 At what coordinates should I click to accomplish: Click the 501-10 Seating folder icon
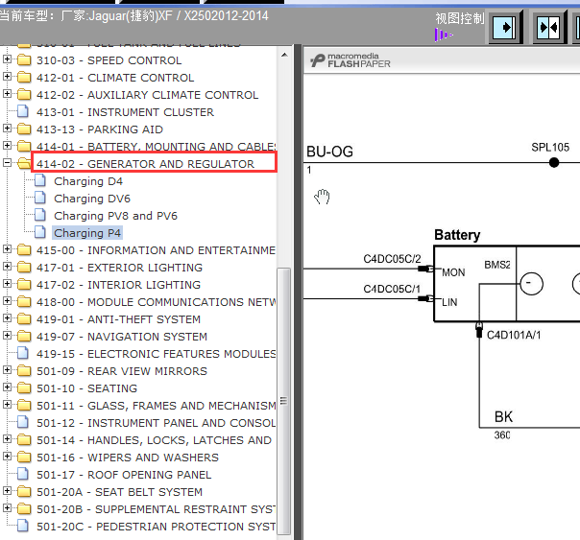(x=24, y=388)
